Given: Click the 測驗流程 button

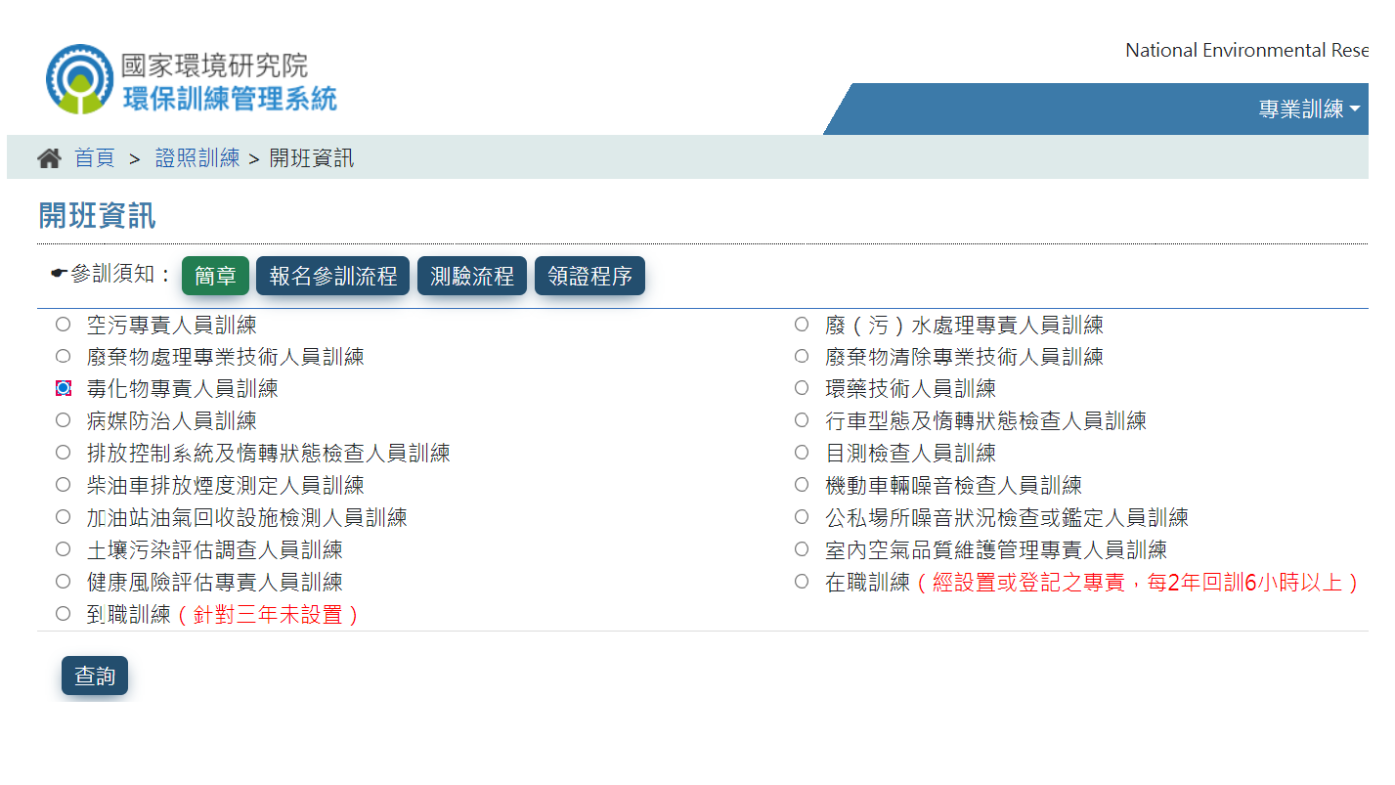Looking at the screenshot, I should (x=472, y=276).
